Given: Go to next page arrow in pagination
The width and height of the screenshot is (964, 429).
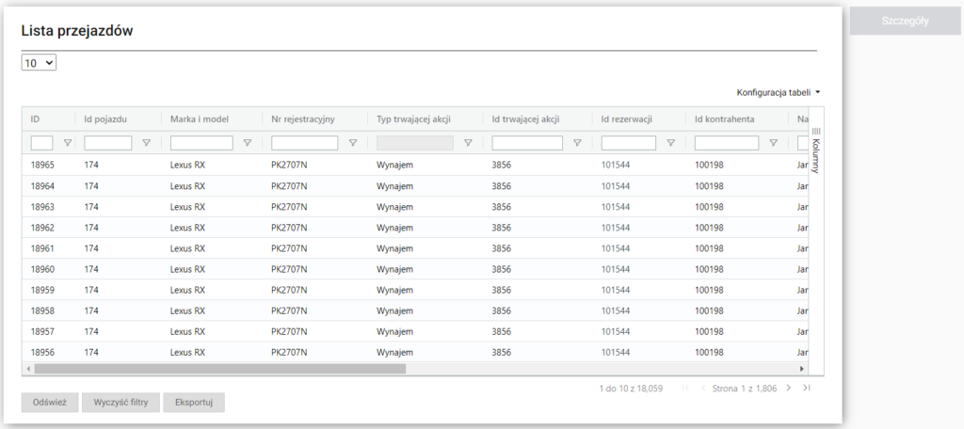Looking at the screenshot, I should 788,388.
